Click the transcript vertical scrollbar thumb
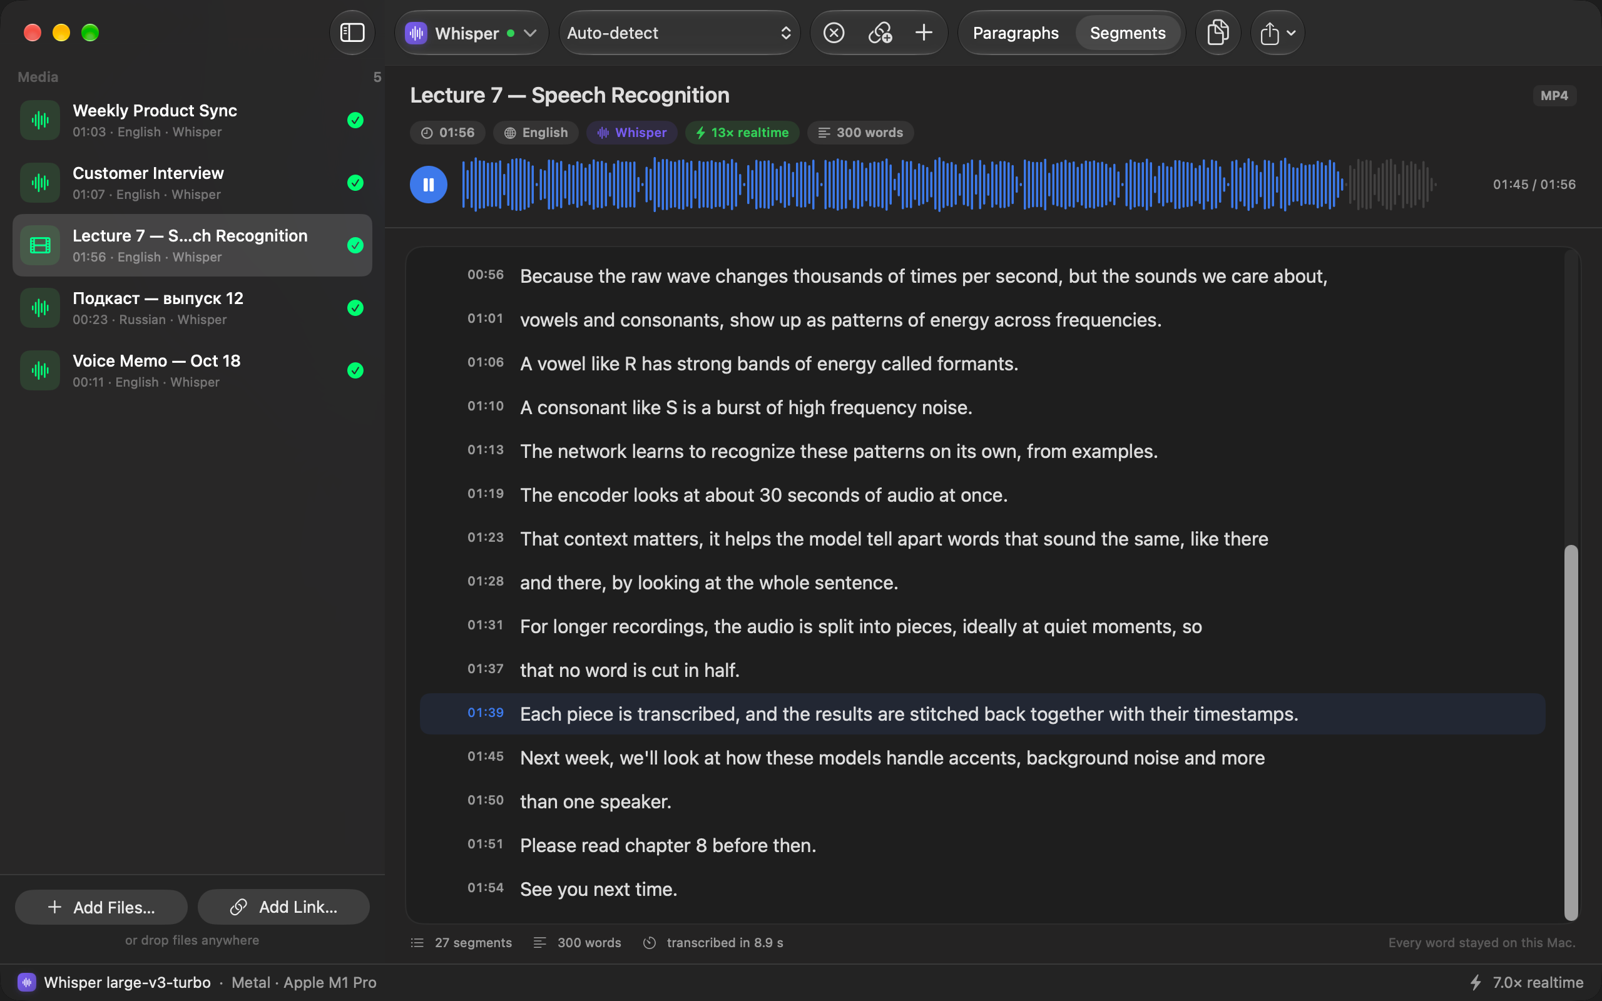The height and width of the screenshot is (1001, 1602). coord(1571,732)
